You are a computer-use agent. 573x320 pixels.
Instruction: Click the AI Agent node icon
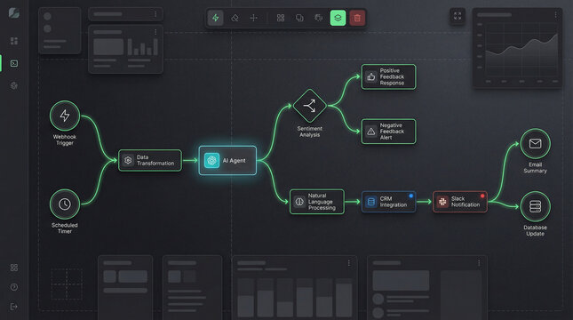coord(211,160)
